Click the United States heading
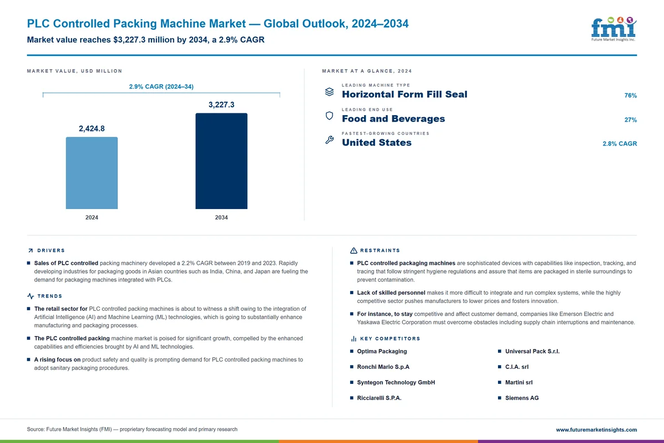This screenshot has width=664, height=443. tap(377, 143)
